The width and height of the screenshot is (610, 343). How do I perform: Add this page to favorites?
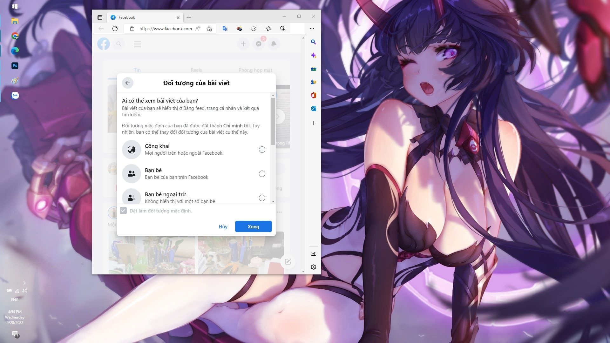click(209, 29)
